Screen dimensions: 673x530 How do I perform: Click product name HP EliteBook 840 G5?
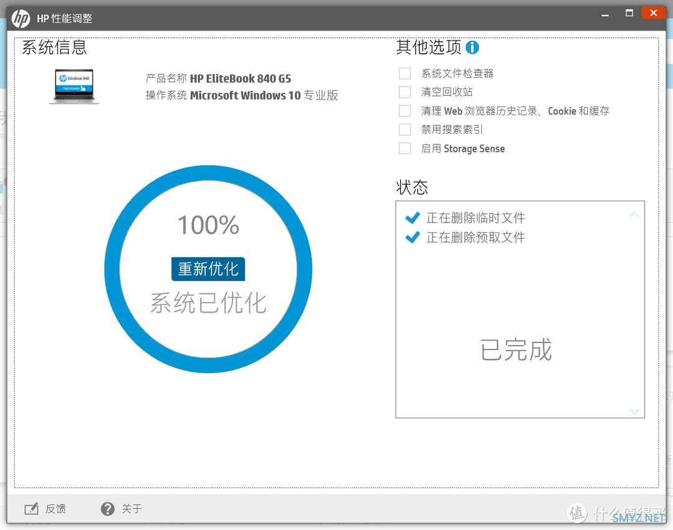click(241, 78)
